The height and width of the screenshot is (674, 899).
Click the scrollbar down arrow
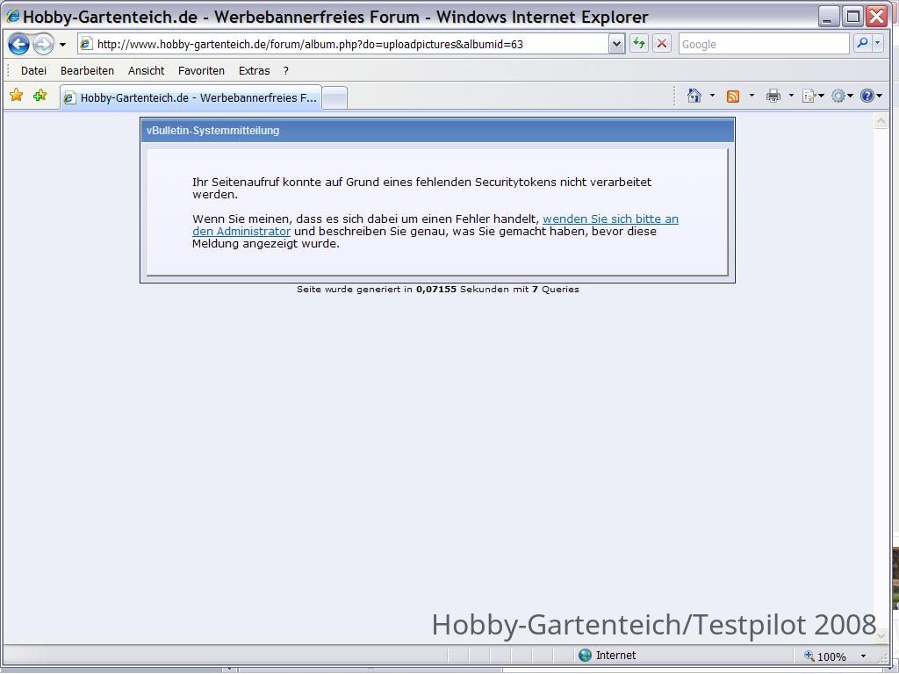[x=881, y=635]
